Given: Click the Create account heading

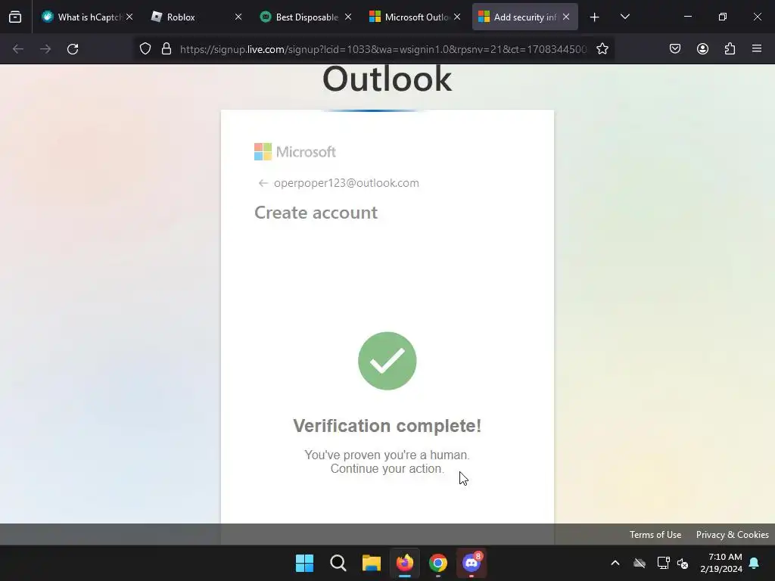Looking at the screenshot, I should click(x=316, y=213).
